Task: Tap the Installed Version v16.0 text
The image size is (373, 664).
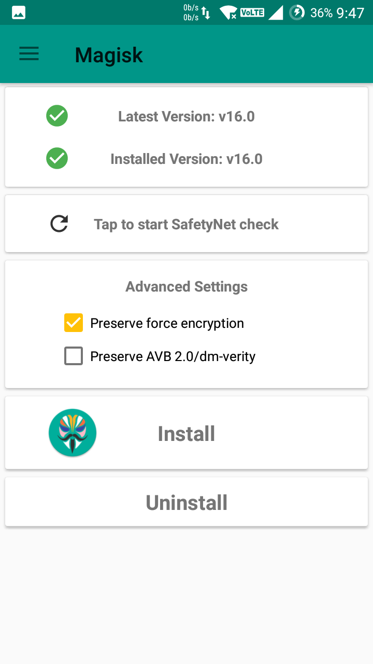Action: click(187, 159)
